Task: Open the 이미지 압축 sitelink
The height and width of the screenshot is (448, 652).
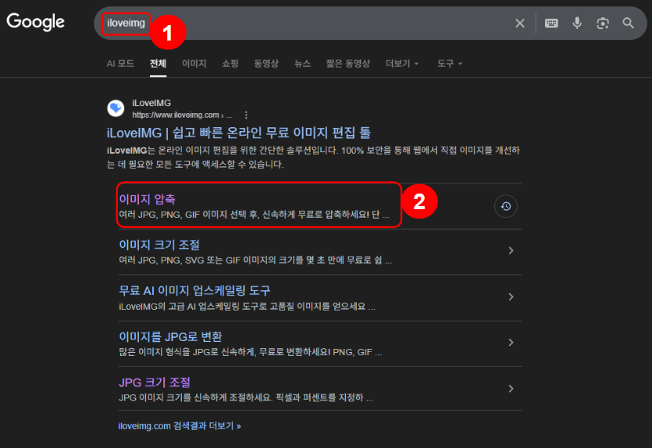Action: pyautogui.click(x=148, y=200)
